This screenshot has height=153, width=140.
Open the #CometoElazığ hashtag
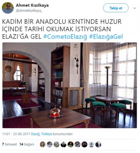(x=65, y=37)
